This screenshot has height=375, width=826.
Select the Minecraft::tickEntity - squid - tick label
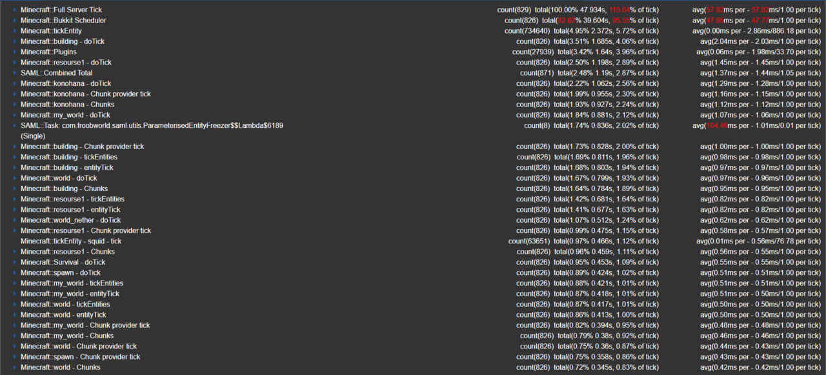(71, 241)
